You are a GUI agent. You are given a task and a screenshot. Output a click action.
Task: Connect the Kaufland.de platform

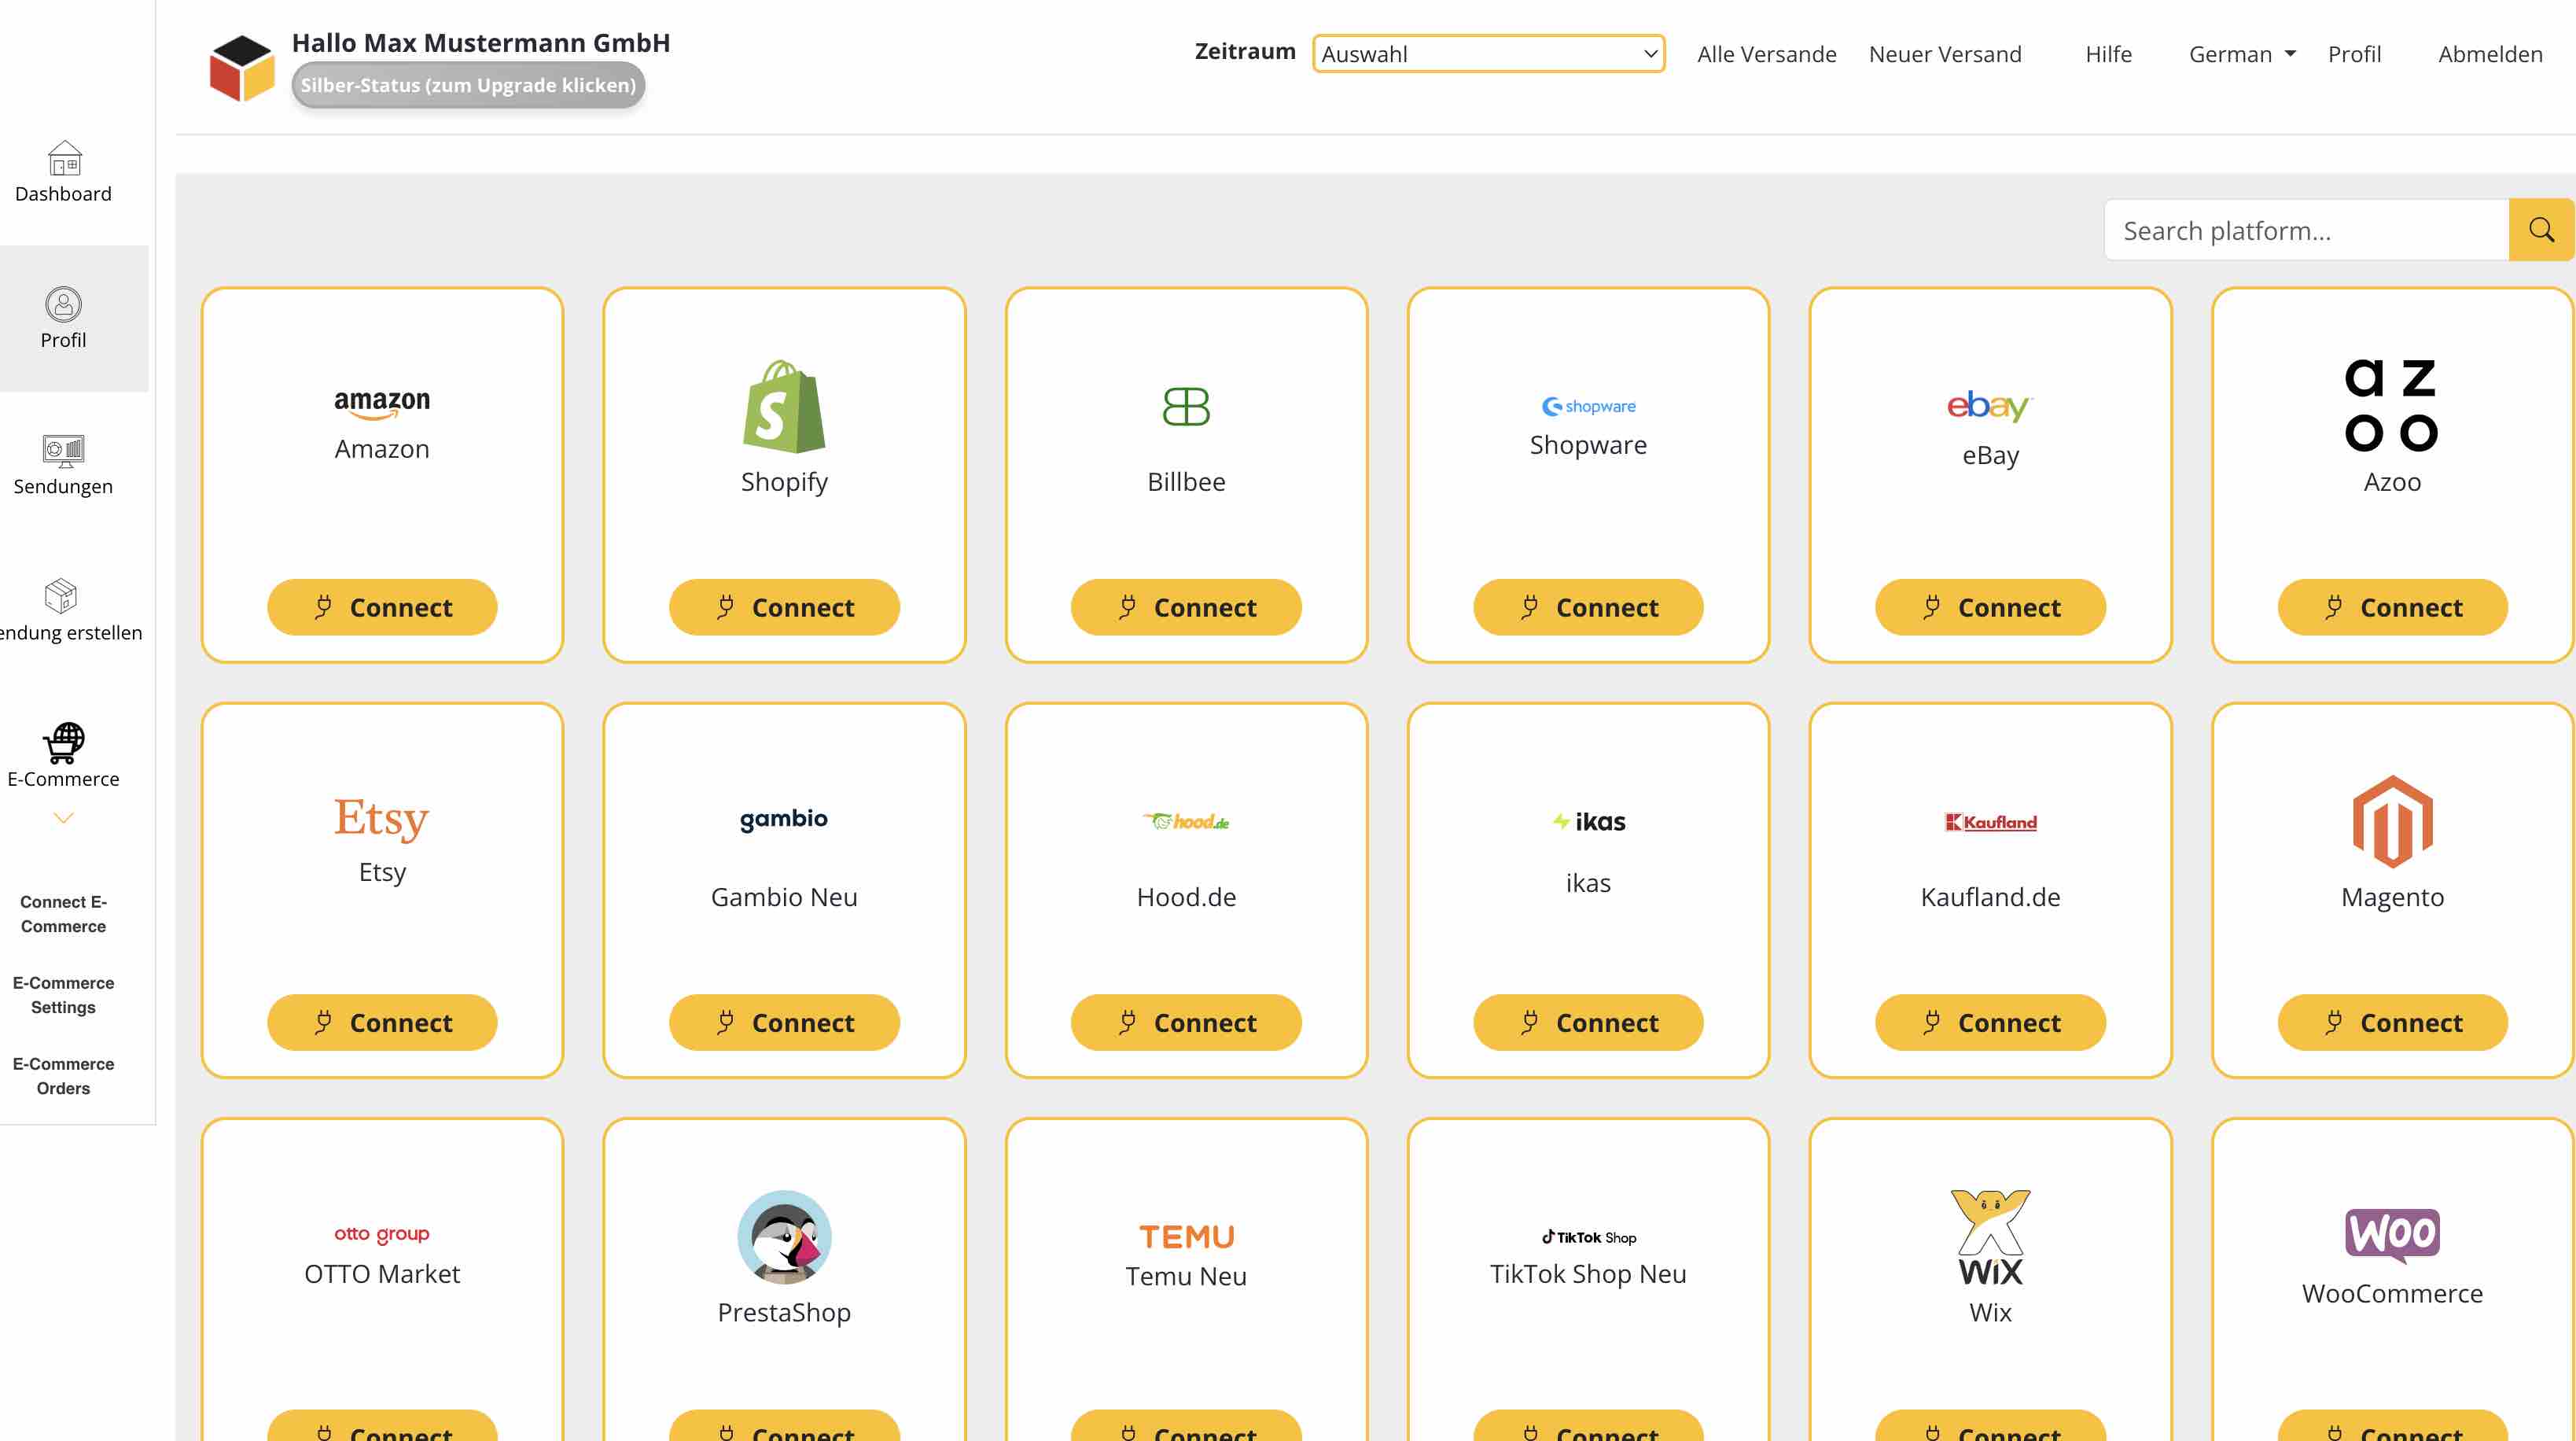1990,1022
